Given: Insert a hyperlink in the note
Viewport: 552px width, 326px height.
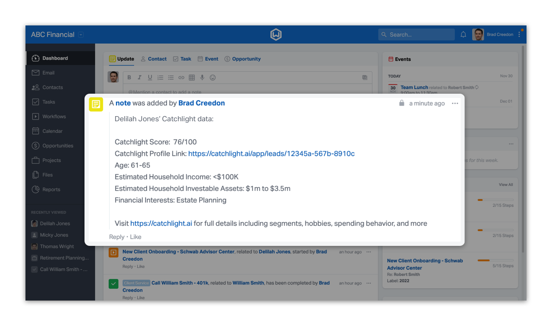Looking at the screenshot, I should click(181, 78).
